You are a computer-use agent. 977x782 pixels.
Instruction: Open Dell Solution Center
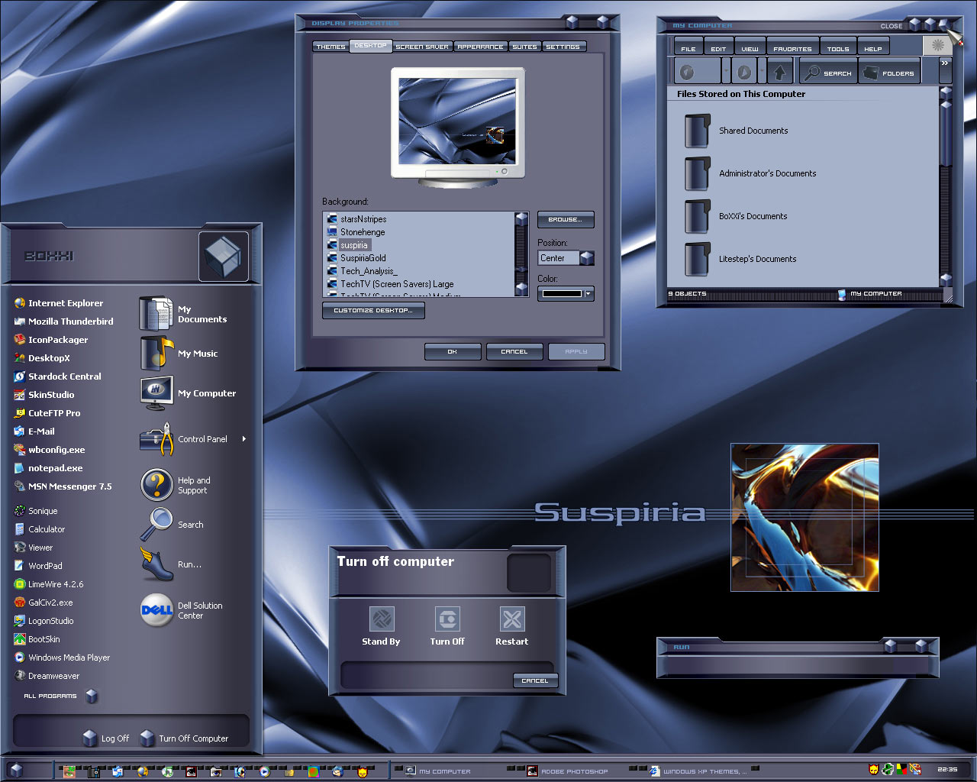[182, 610]
